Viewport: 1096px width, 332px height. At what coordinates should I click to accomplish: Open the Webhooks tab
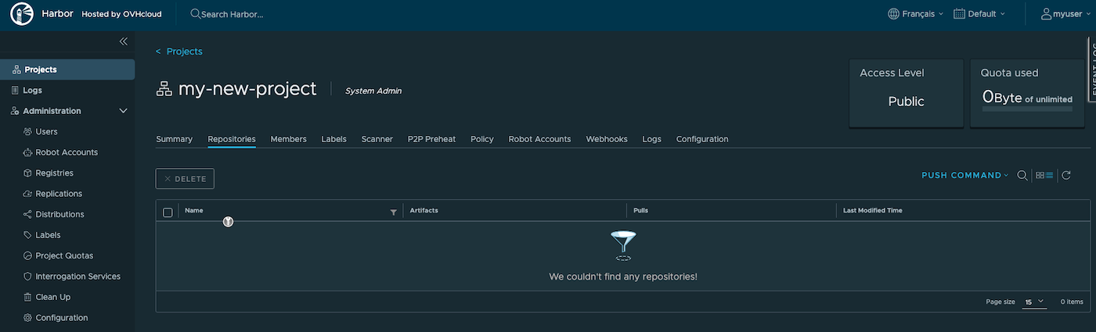(607, 139)
